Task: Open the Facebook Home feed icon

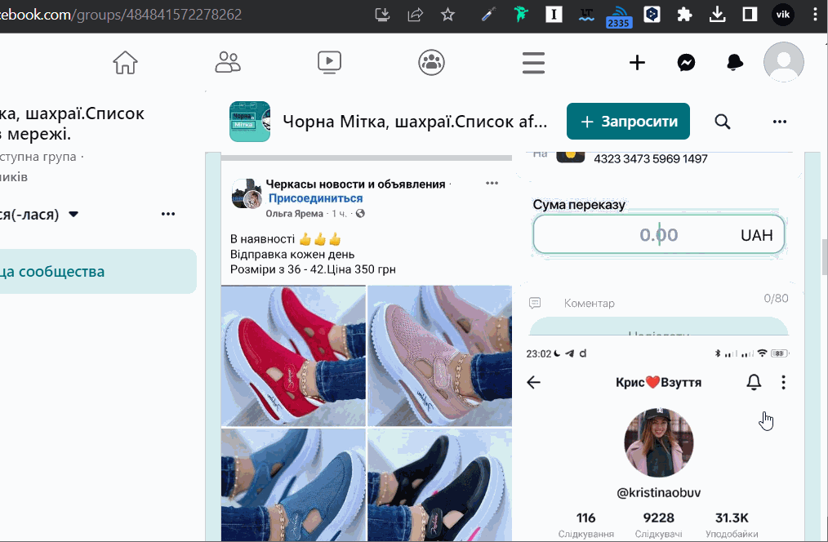Action: click(124, 62)
